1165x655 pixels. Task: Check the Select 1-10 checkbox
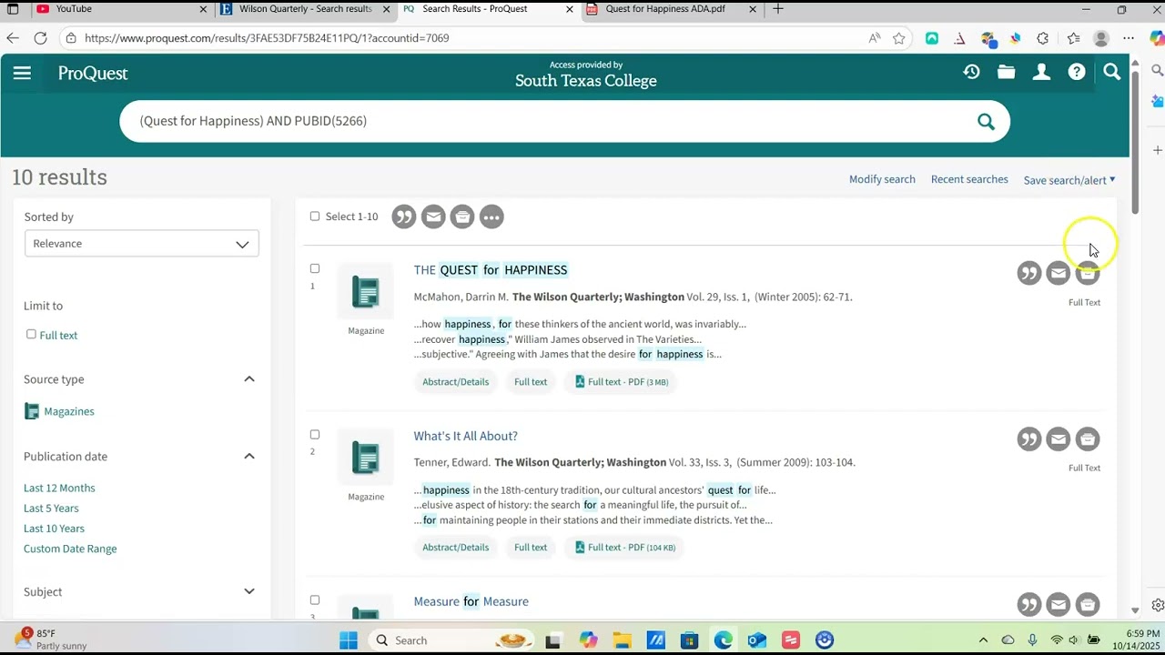point(315,217)
